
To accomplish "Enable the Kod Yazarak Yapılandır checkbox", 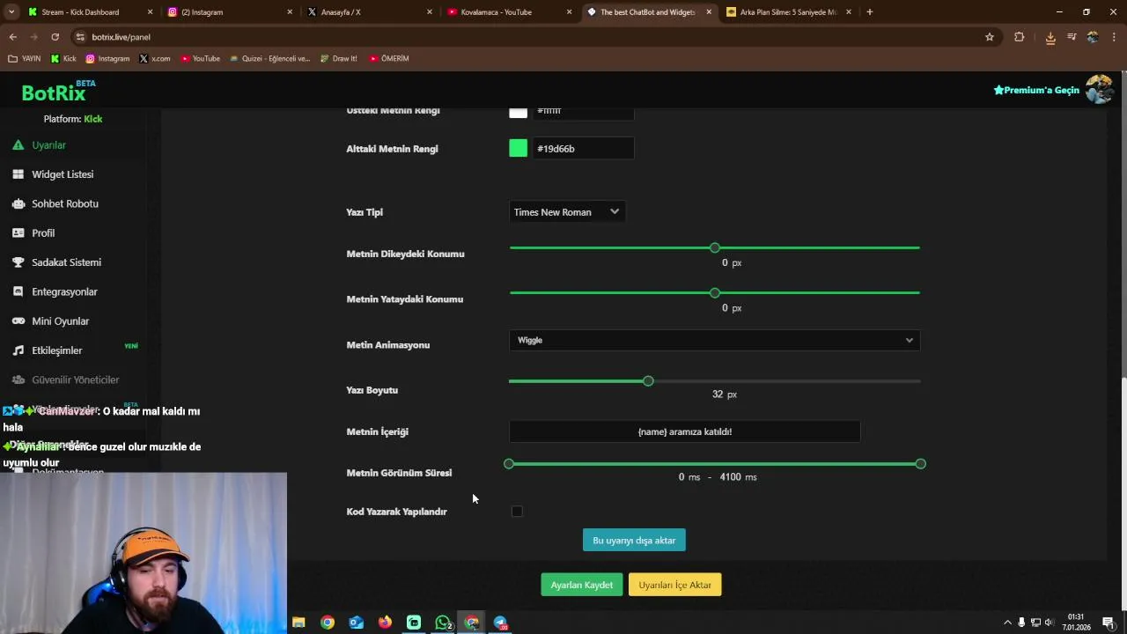I will 517,512.
